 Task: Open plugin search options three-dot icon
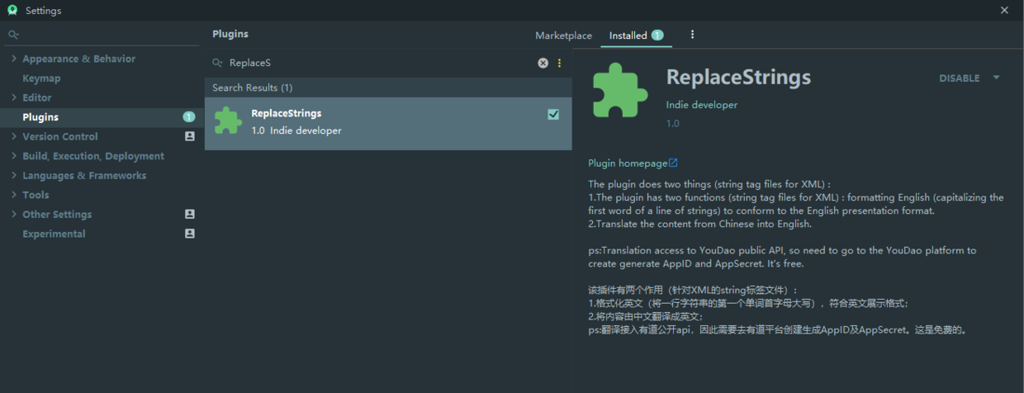559,63
